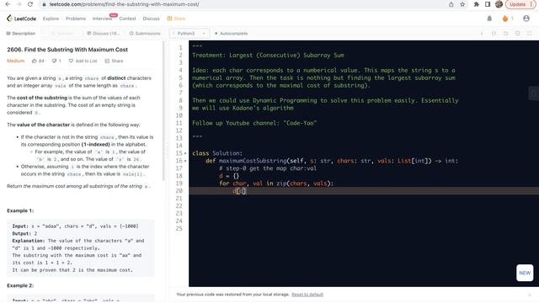Open the LeetCode user account icon
The image size is (539, 303).
coord(526,19)
